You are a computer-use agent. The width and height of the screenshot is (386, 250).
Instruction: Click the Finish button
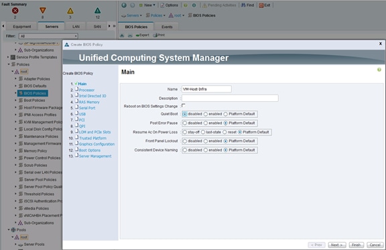(x=356, y=245)
